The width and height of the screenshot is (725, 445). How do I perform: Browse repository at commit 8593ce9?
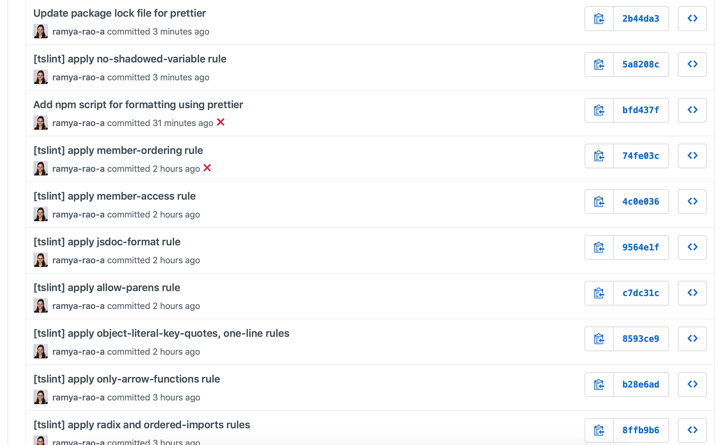tap(692, 339)
